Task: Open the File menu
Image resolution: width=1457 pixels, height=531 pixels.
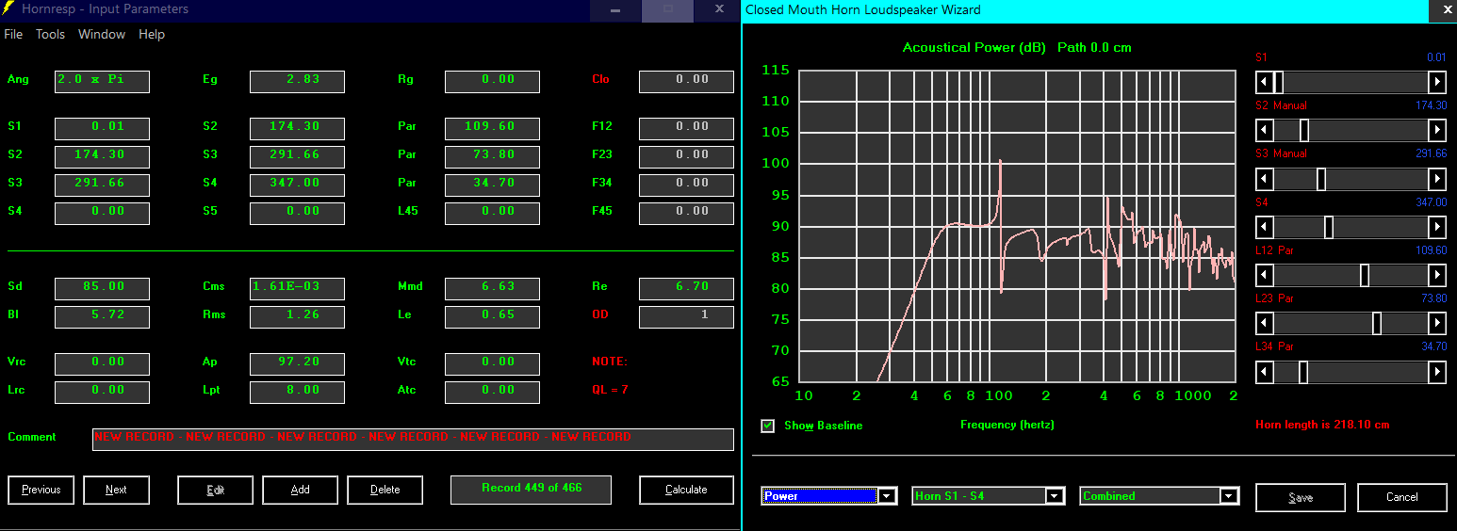Action: point(13,34)
